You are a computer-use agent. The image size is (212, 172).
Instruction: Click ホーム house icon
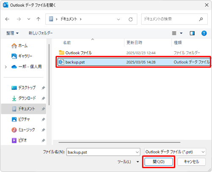(14, 46)
